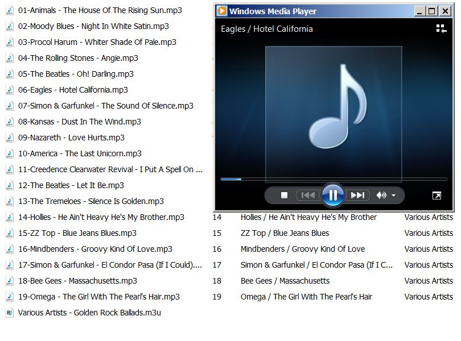Viewport: 461px width, 341px height.
Task: Minimize the Windows Media Player window
Action: [419, 11]
